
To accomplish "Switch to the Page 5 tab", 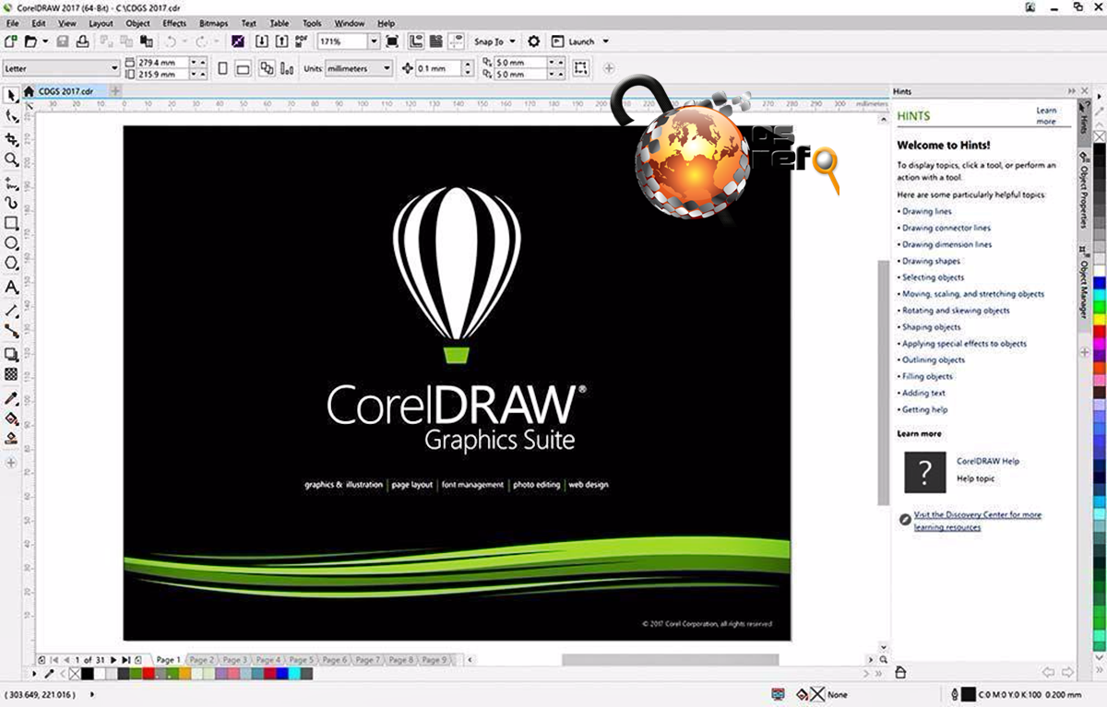I will [301, 660].
